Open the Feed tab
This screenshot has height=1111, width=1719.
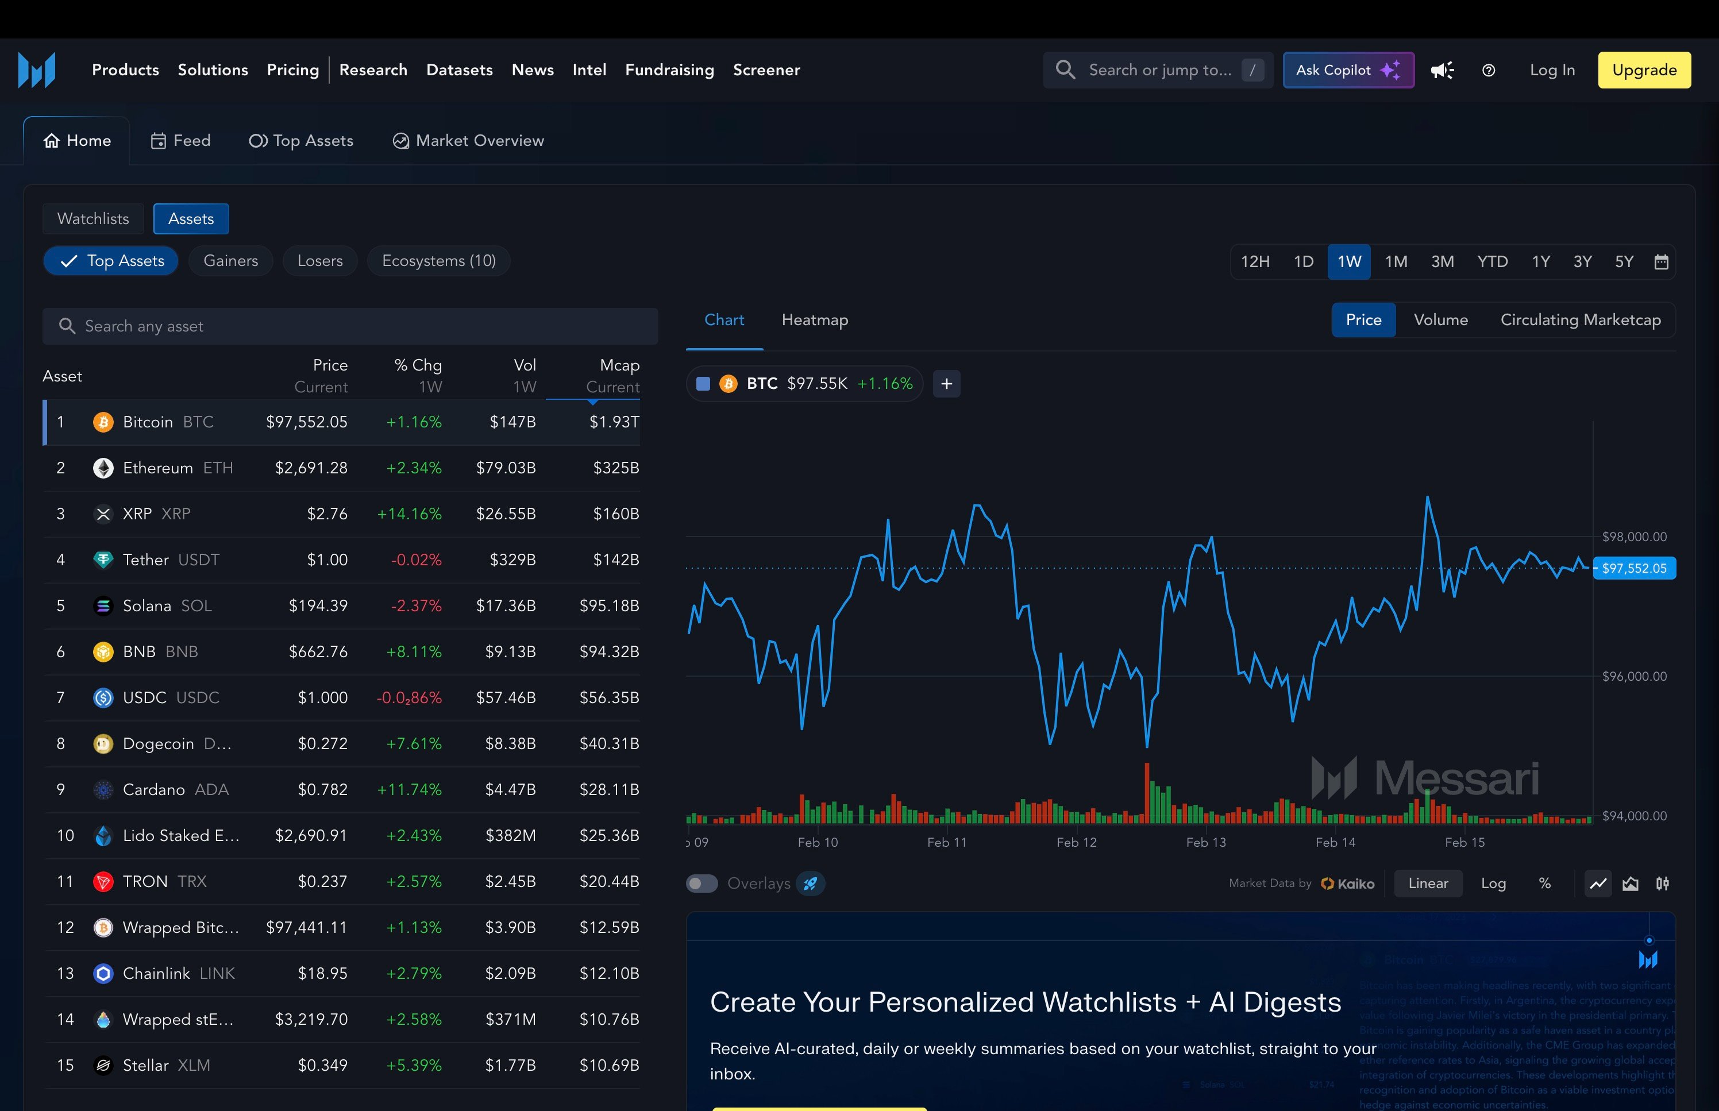[x=180, y=141]
